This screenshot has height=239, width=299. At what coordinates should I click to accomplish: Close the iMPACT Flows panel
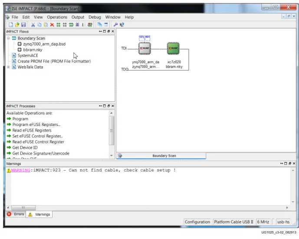coord(113,31)
